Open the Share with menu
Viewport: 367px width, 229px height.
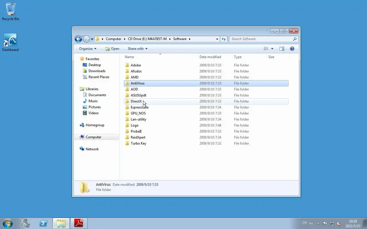pos(138,49)
